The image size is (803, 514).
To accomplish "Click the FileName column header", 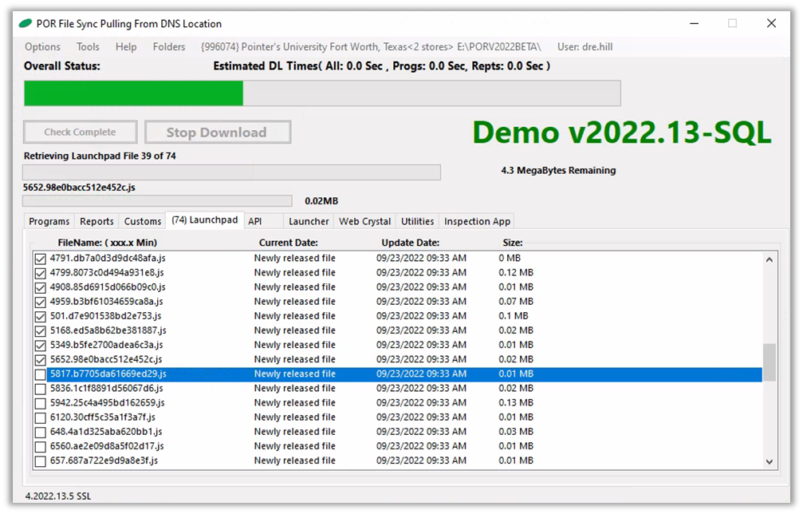I will tap(107, 243).
